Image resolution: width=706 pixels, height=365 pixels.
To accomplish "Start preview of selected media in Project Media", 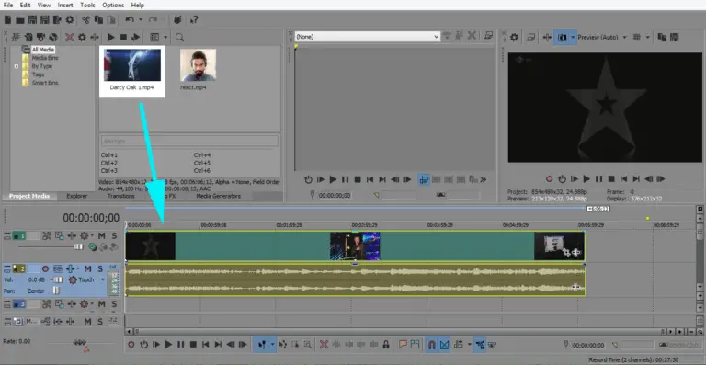I will (x=110, y=37).
